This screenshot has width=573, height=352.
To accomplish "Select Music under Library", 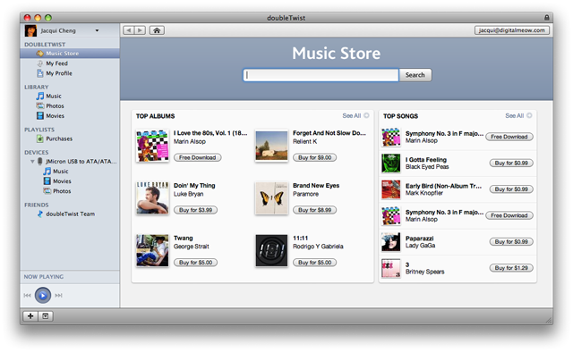I will click(x=54, y=96).
